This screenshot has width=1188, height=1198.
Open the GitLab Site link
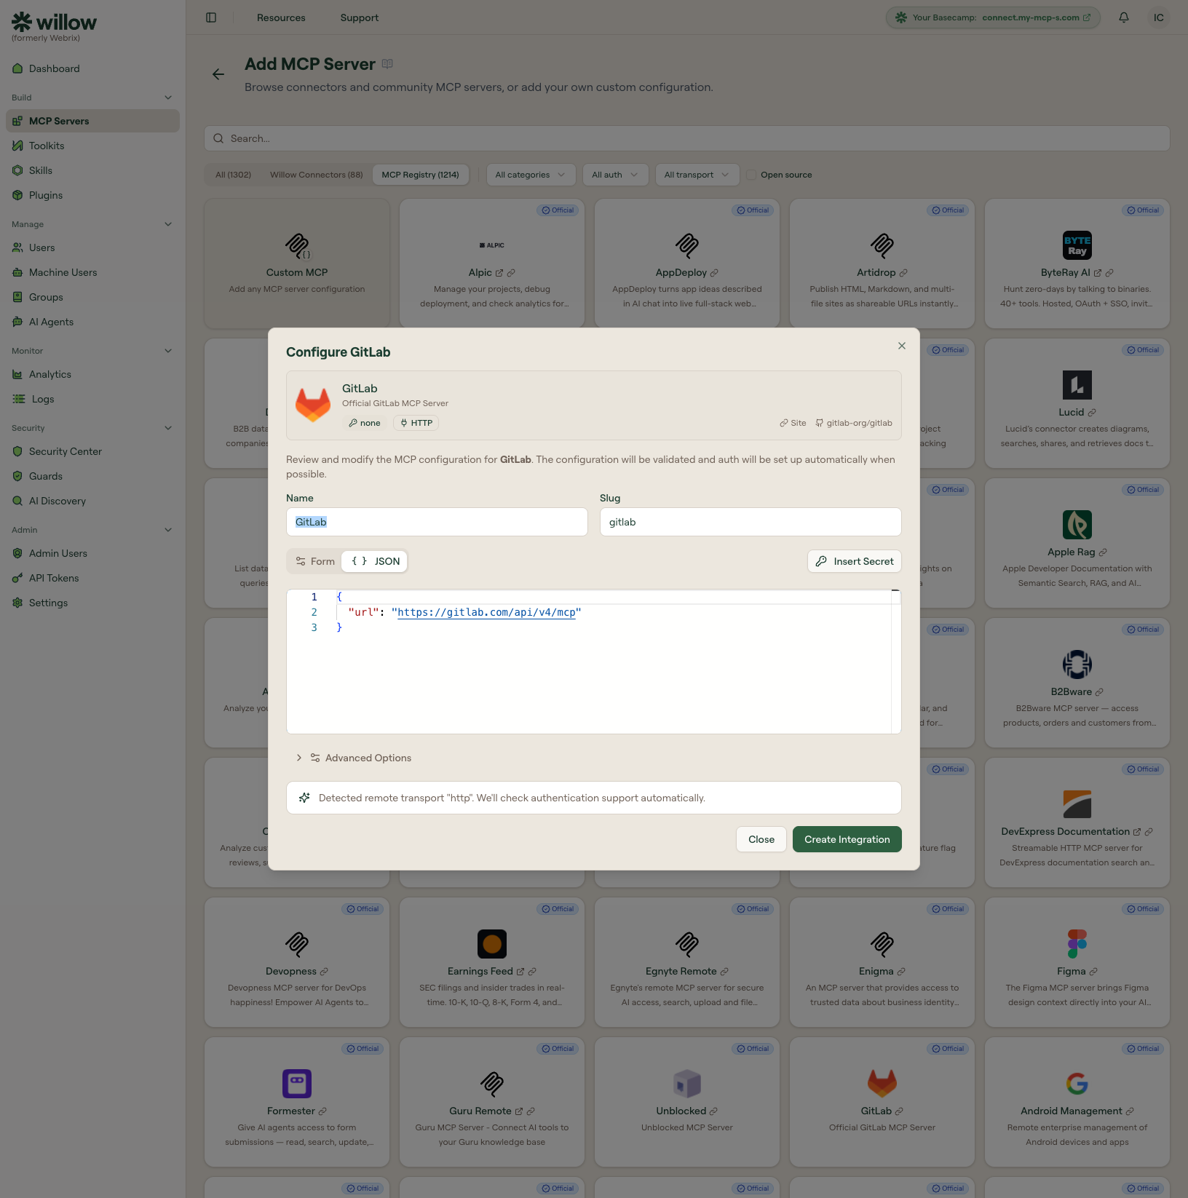(793, 423)
